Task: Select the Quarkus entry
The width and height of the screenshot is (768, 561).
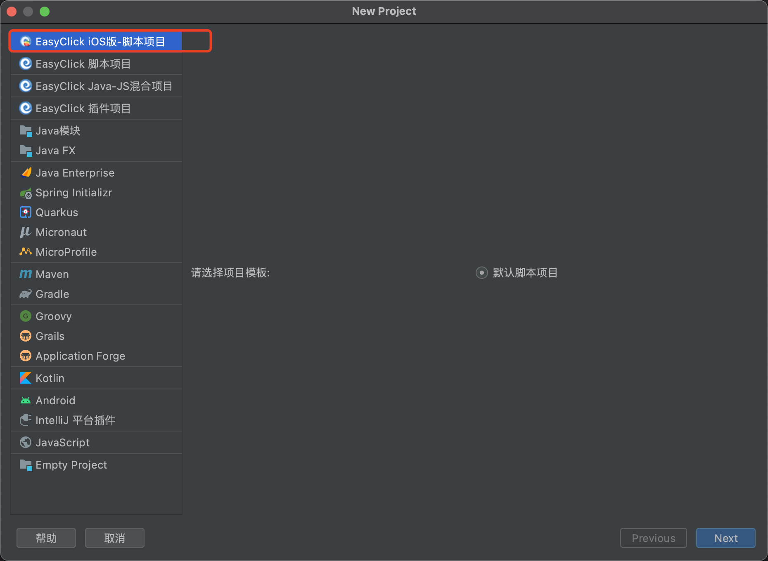Action: point(96,212)
